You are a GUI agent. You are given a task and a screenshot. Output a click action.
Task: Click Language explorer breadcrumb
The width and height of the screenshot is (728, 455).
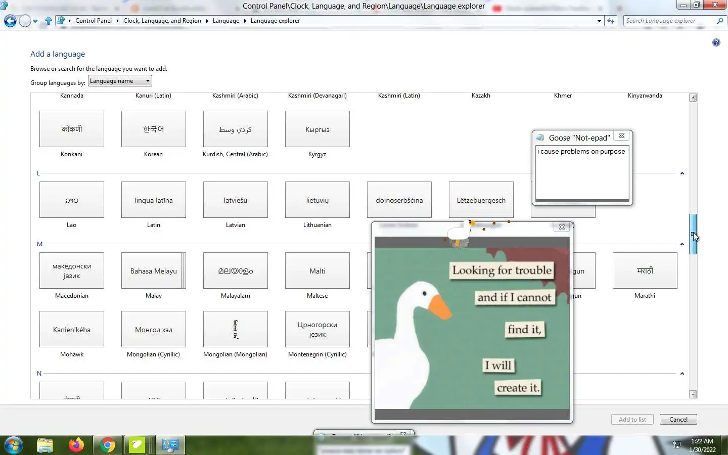275,21
